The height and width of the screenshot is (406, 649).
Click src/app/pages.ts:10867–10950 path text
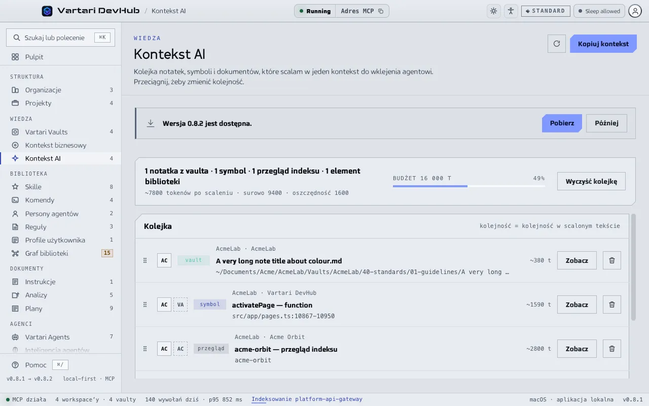[x=283, y=316]
